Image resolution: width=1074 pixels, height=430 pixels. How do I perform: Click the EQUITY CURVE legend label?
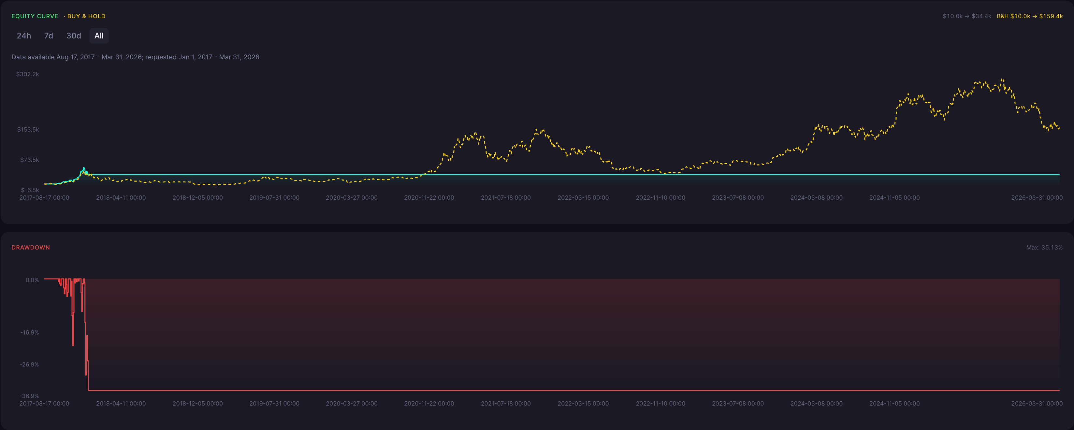(35, 16)
